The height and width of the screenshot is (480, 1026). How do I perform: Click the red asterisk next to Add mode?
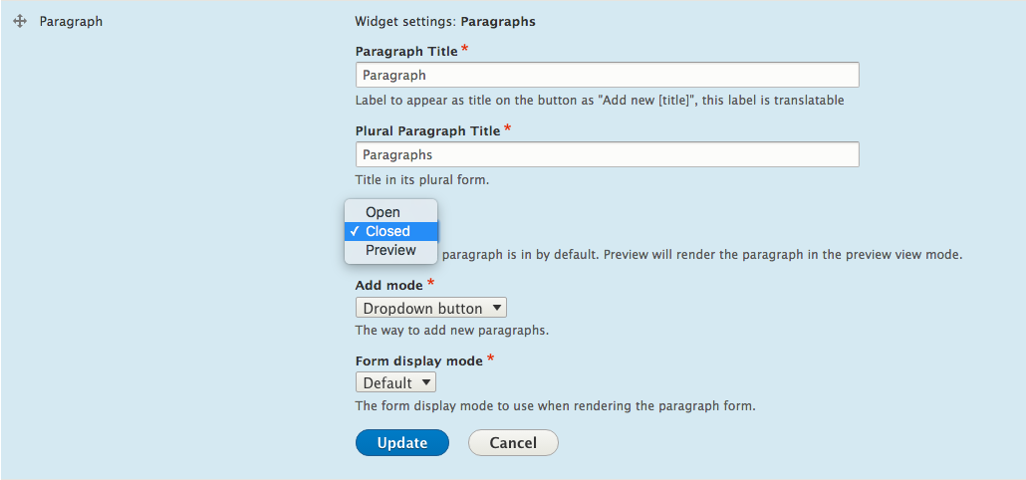(x=430, y=283)
